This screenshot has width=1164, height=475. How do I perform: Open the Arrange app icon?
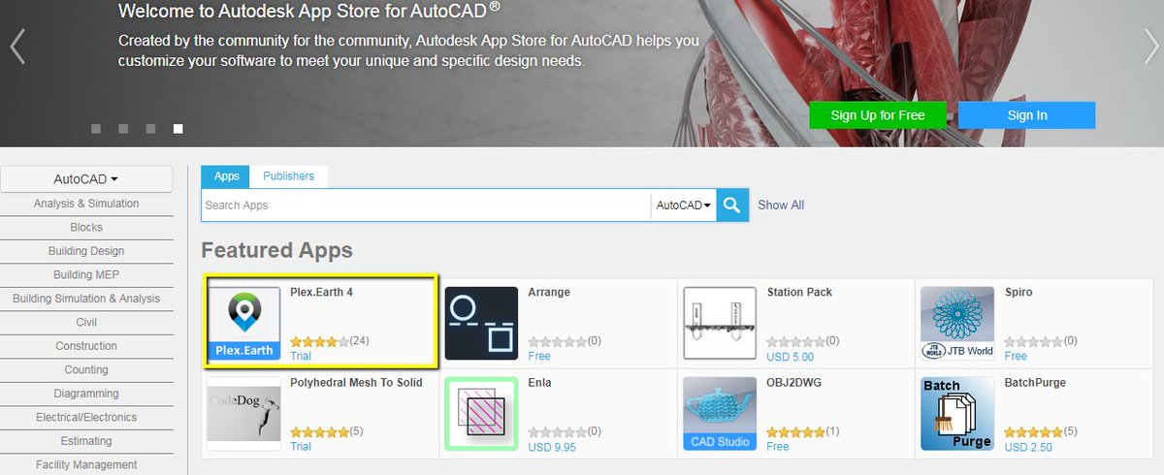[x=482, y=324]
